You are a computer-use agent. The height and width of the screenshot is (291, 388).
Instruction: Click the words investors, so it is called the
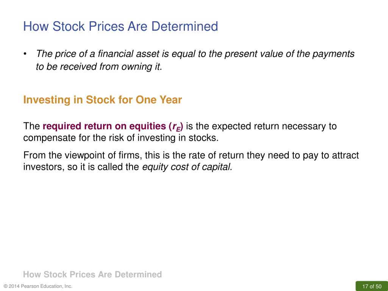(x=81, y=167)
